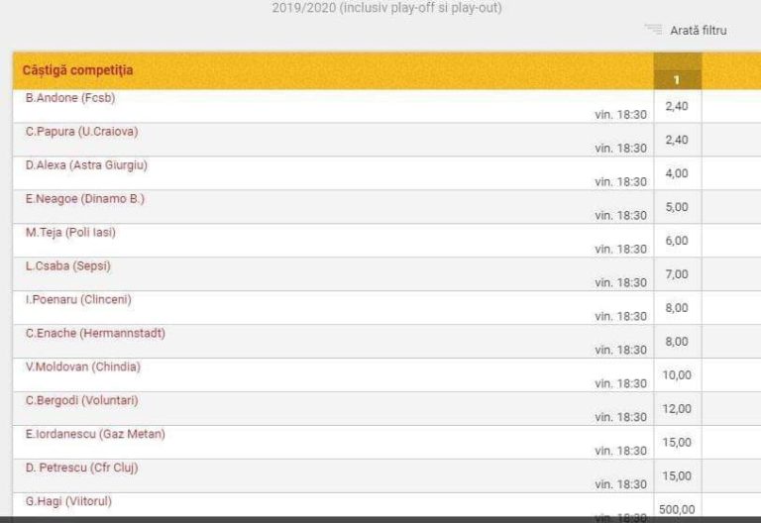The width and height of the screenshot is (761, 523).
Task: Select odds 15,00 for E.Iordanescu
Action: pyautogui.click(x=677, y=443)
